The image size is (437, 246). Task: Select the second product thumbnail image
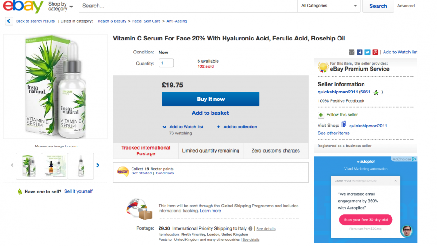click(55, 166)
